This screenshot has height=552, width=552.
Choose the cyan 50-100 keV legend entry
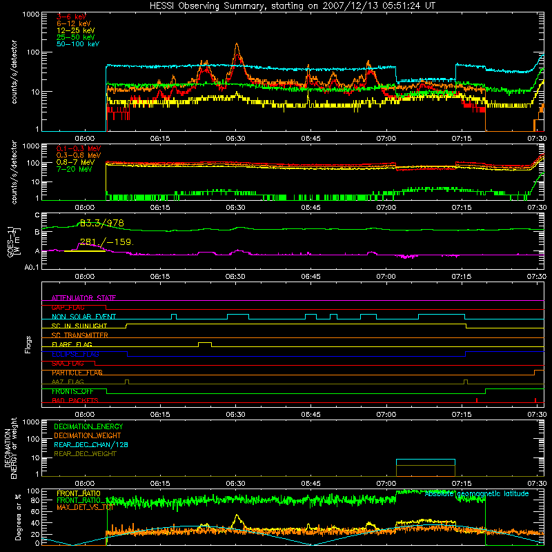pyautogui.click(x=78, y=44)
